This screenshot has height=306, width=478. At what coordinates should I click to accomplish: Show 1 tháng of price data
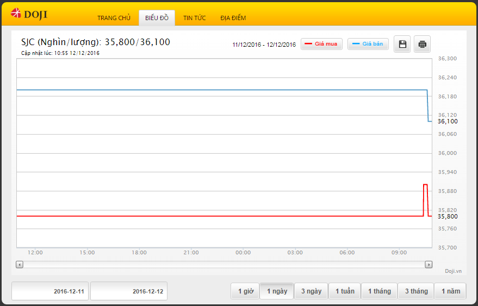tap(379, 291)
